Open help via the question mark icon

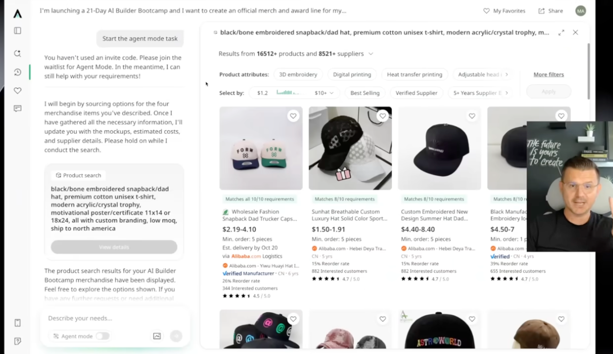17,341
